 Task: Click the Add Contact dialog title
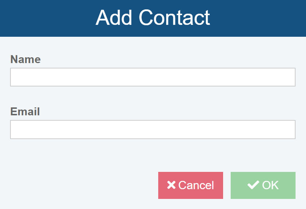point(153,17)
